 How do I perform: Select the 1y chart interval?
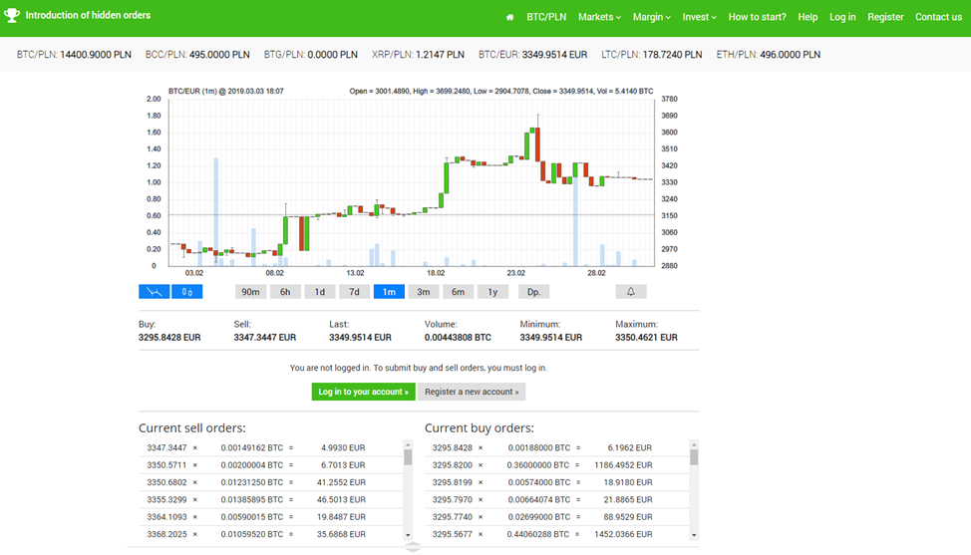(x=492, y=292)
